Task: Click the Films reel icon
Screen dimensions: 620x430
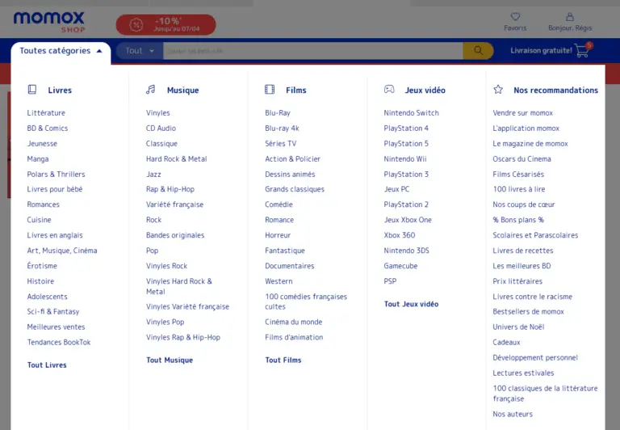Action: click(x=270, y=90)
